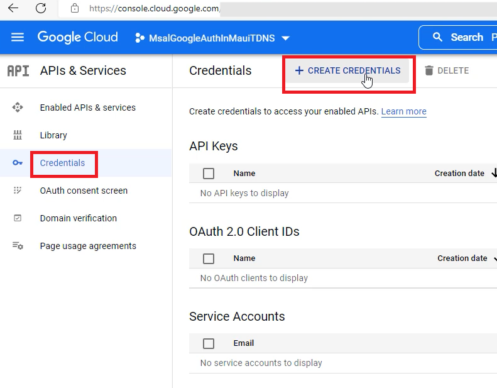
Task: Click the 'Service Accounts' heading
Action: point(237,316)
